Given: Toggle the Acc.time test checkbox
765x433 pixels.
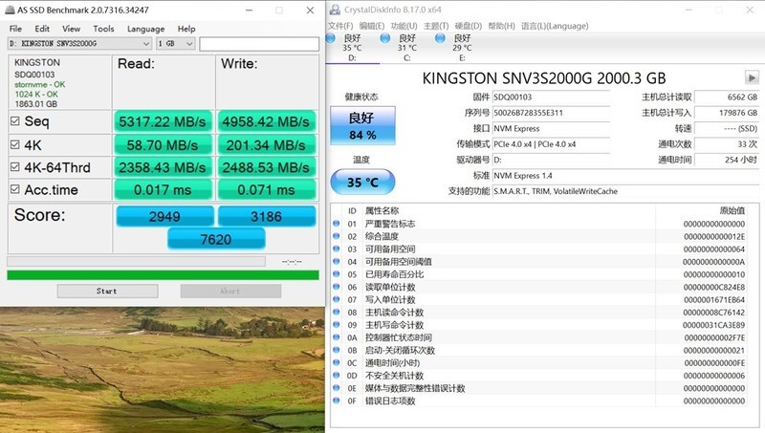Looking at the screenshot, I should pyautogui.click(x=15, y=189).
